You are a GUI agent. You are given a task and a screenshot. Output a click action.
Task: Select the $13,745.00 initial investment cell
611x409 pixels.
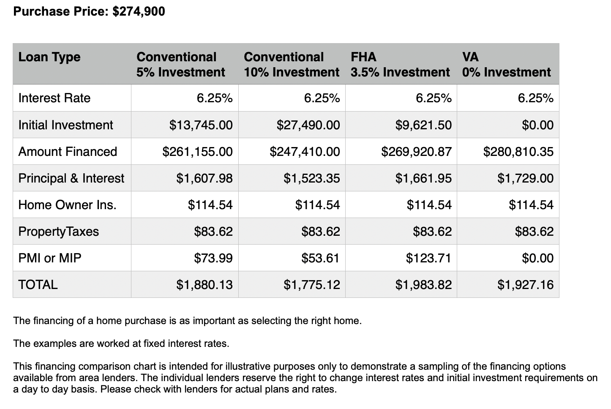201,125
